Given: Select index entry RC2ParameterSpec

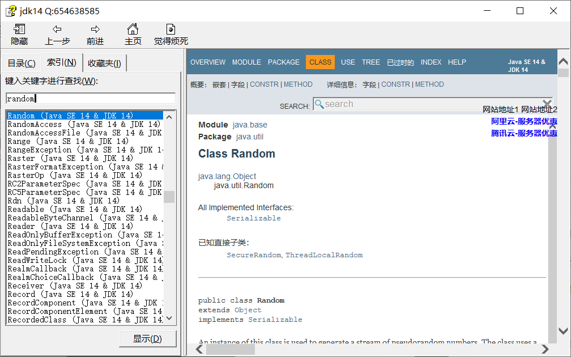Looking at the screenshot, I should 85,184.
